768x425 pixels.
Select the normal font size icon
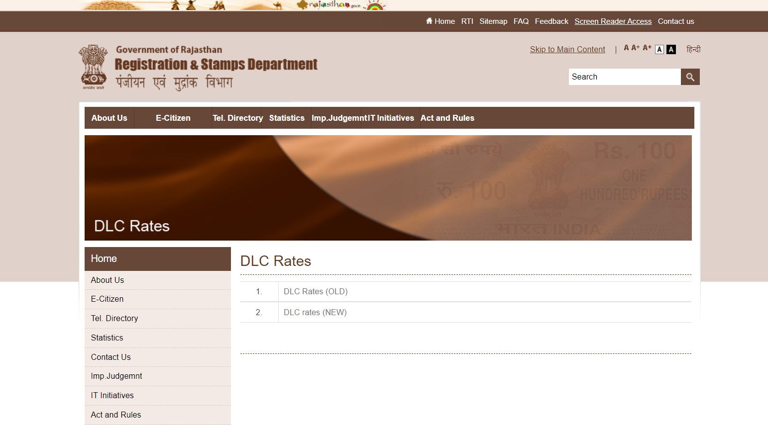(626, 48)
